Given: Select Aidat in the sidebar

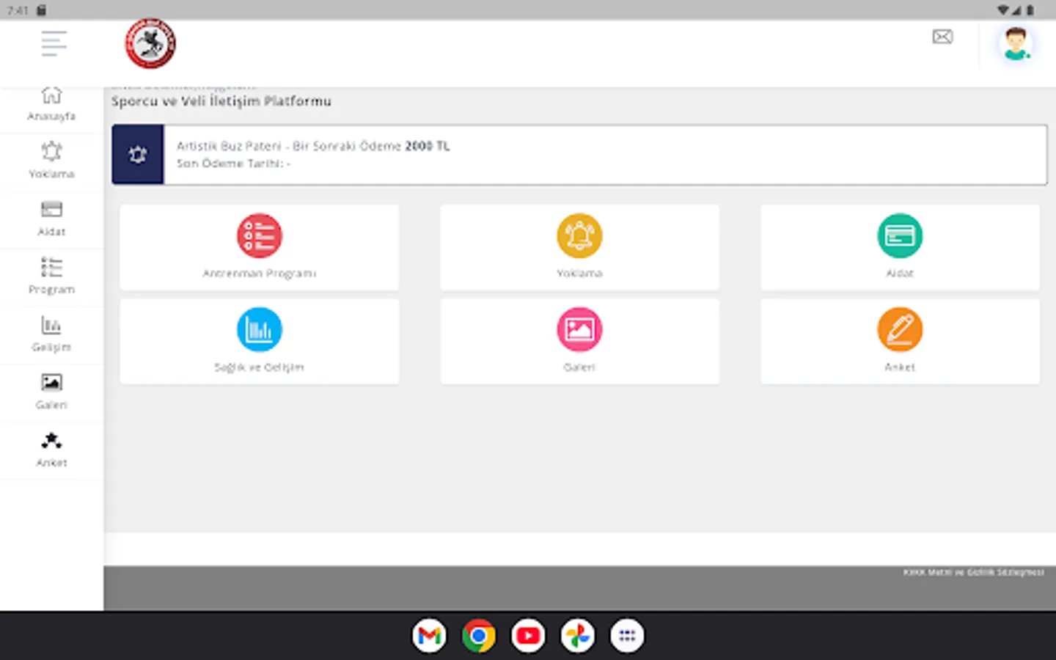Looking at the screenshot, I should click(x=51, y=218).
